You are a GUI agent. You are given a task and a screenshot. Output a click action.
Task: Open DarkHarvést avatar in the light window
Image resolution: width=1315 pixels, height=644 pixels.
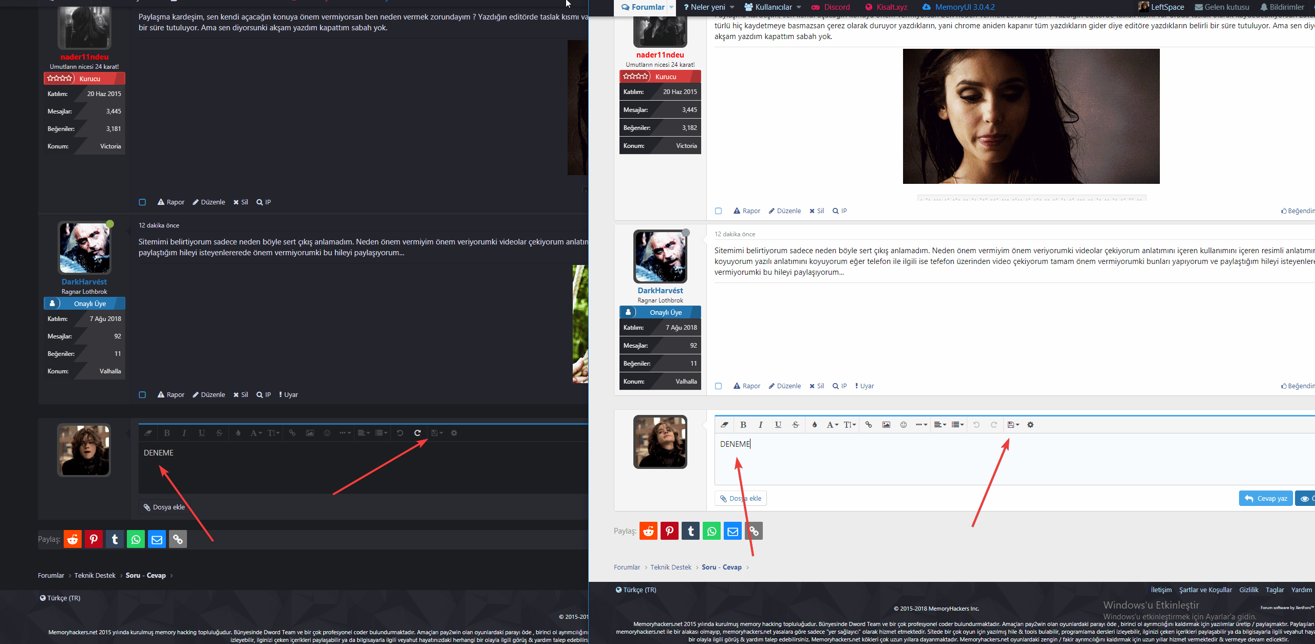tap(660, 257)
